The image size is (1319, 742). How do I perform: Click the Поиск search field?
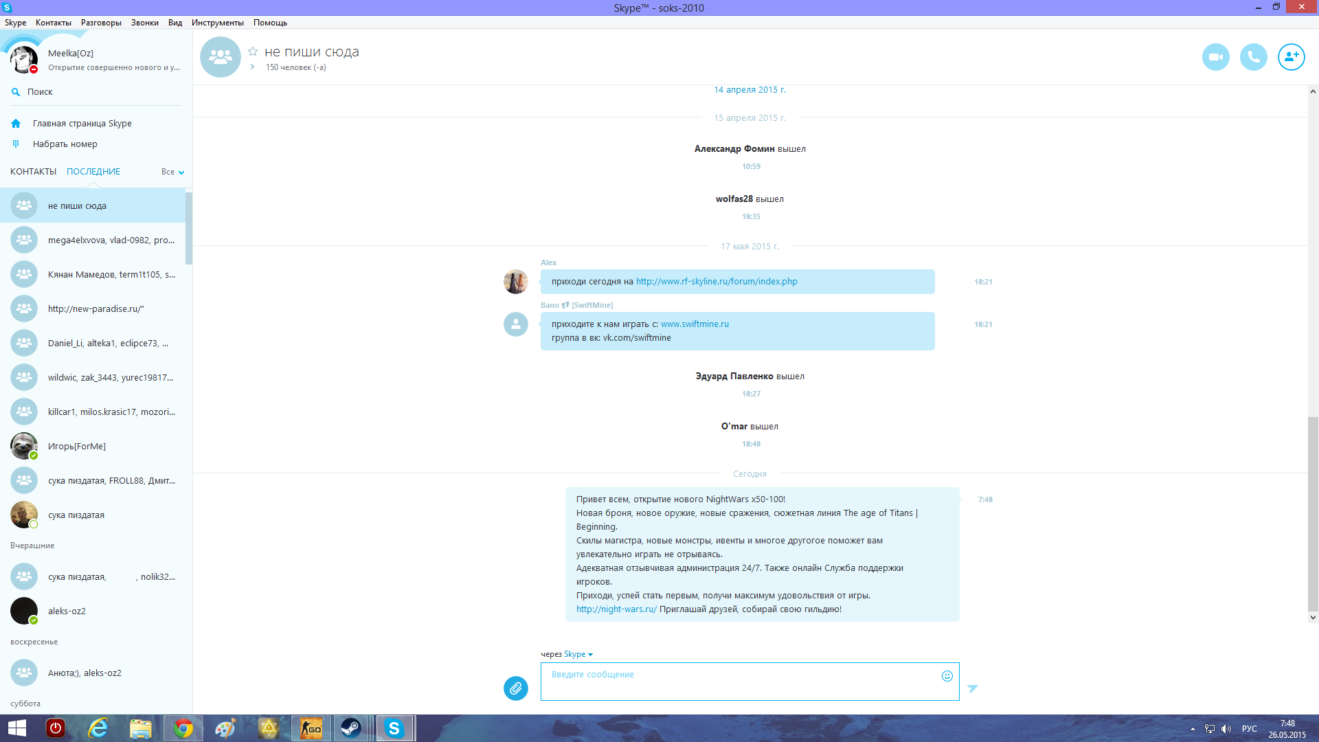point(96,92)
